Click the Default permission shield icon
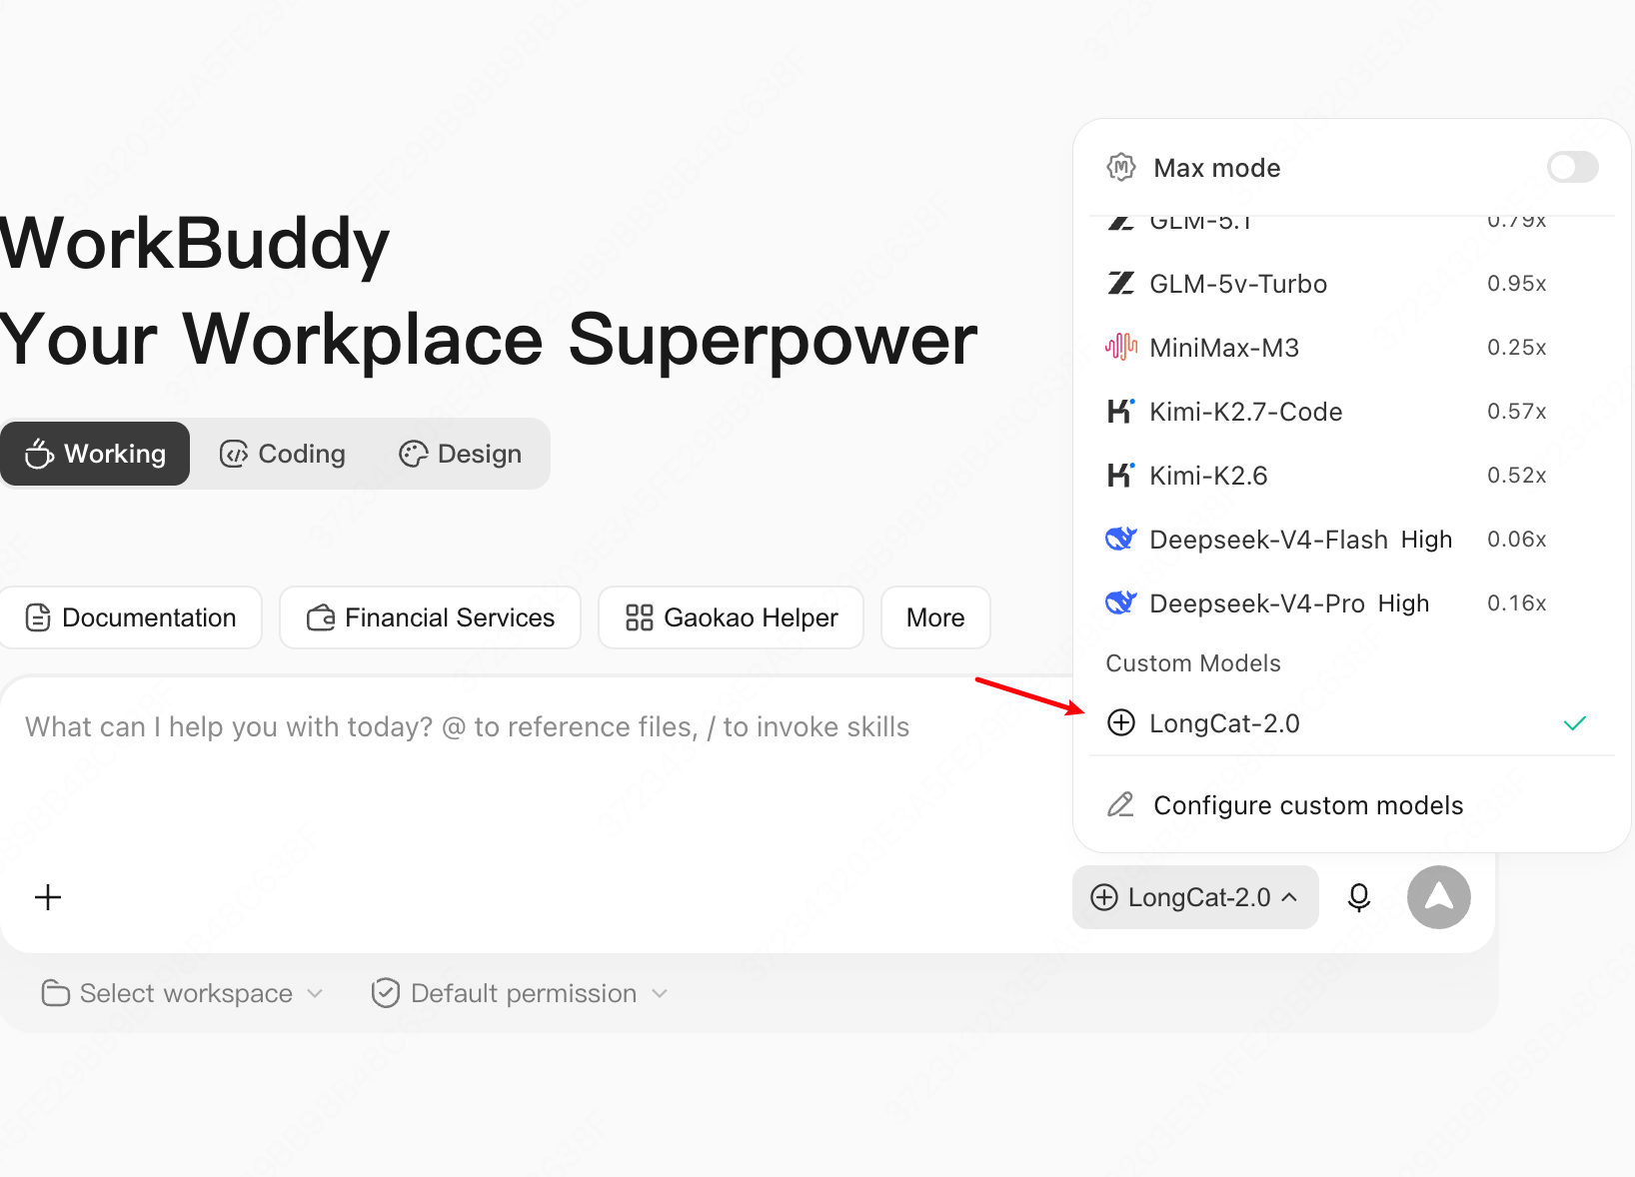This screenshot has width=1635, height=1177. pyautogui.click(x=386, y=993)
